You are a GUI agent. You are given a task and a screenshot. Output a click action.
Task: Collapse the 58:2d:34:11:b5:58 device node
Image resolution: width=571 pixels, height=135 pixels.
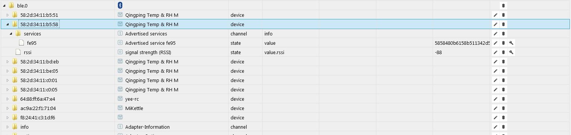(x=8, y=24)
